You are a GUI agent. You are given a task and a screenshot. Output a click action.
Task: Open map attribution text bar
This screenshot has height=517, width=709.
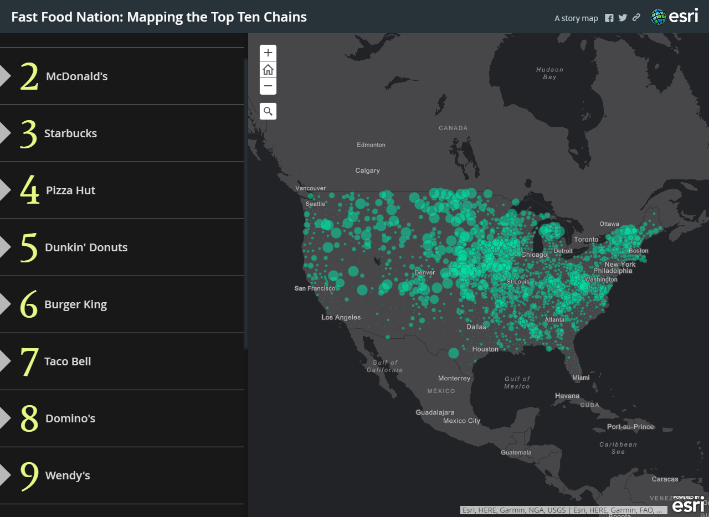[562, 510]
